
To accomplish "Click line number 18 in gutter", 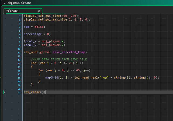I will (19, 78).
